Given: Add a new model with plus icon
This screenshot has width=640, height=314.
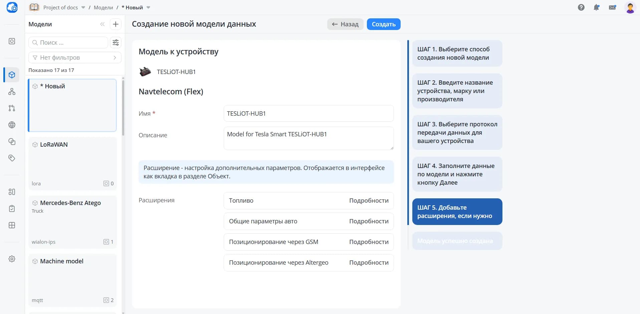Looking at the screenshot, I should [116, 24].
